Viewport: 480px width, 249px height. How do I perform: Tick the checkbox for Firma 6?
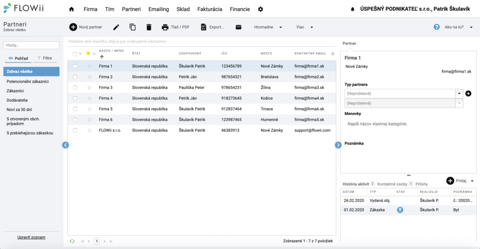(x=75, y=120)
